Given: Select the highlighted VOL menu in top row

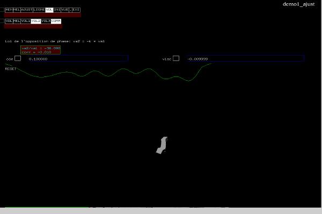Looking at the screenshot, I should [49, 10].
